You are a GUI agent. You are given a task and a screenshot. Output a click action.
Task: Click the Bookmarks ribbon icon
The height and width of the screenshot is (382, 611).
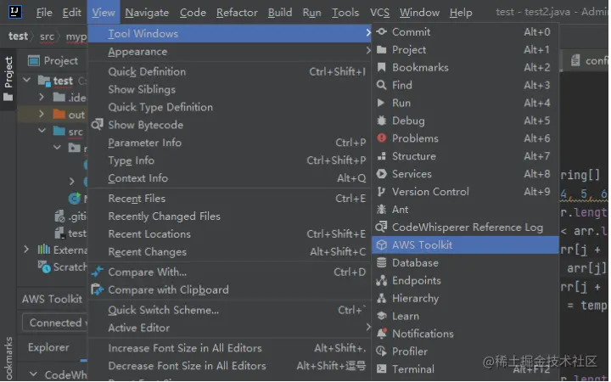point(382,67)
